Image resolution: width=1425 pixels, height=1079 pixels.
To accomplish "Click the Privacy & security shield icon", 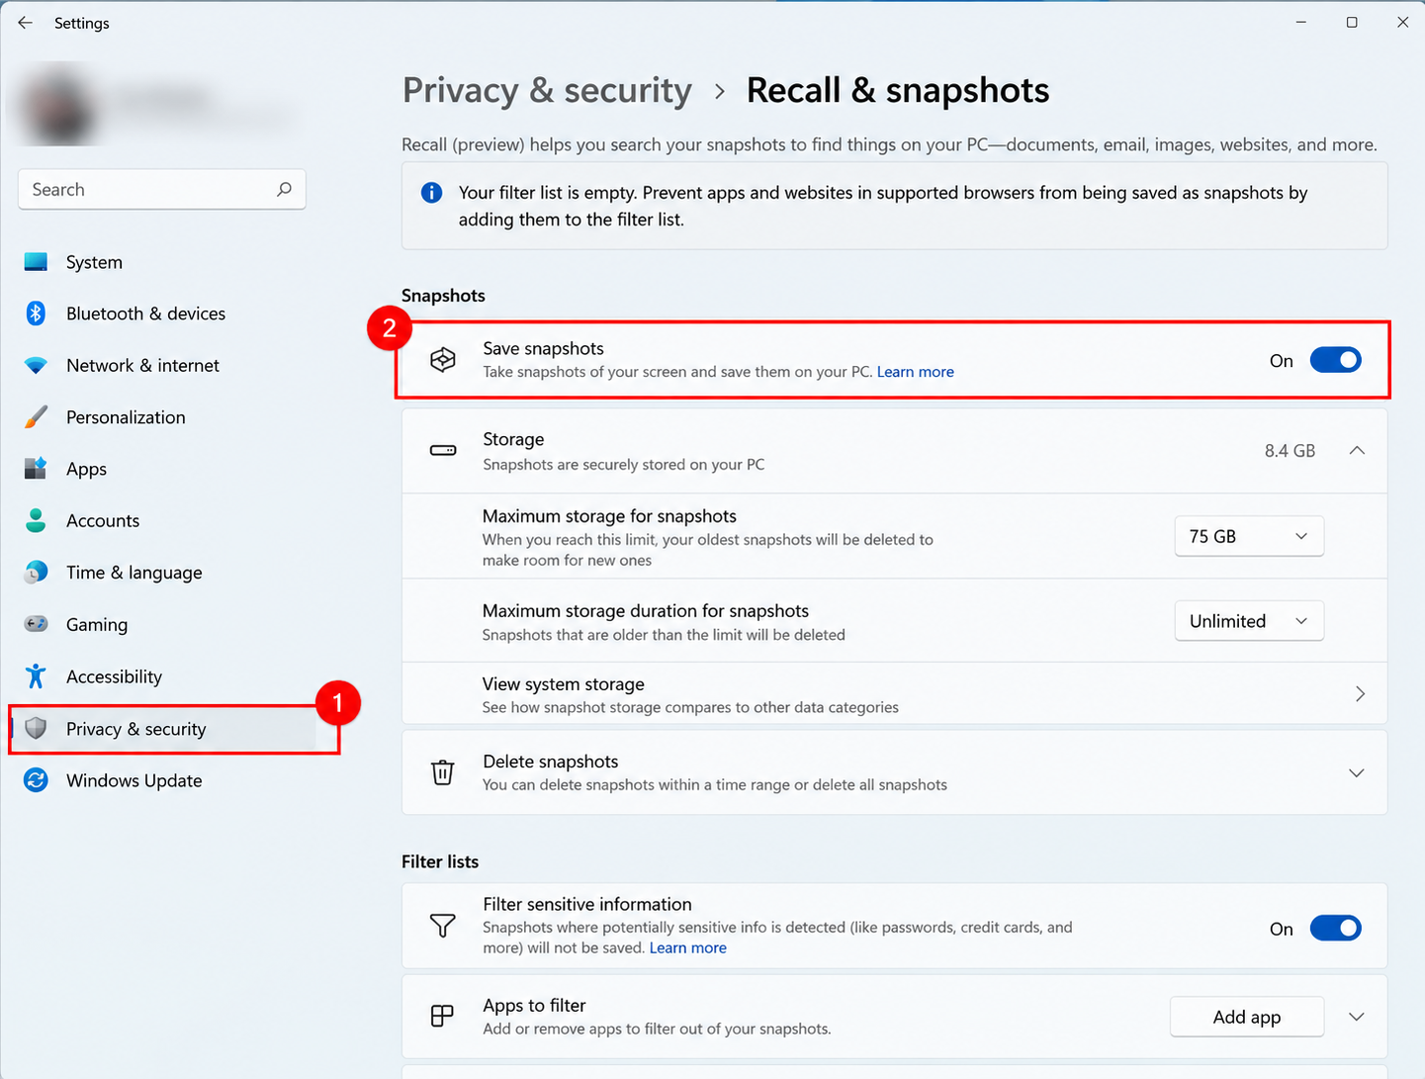I will click(36, 729).
